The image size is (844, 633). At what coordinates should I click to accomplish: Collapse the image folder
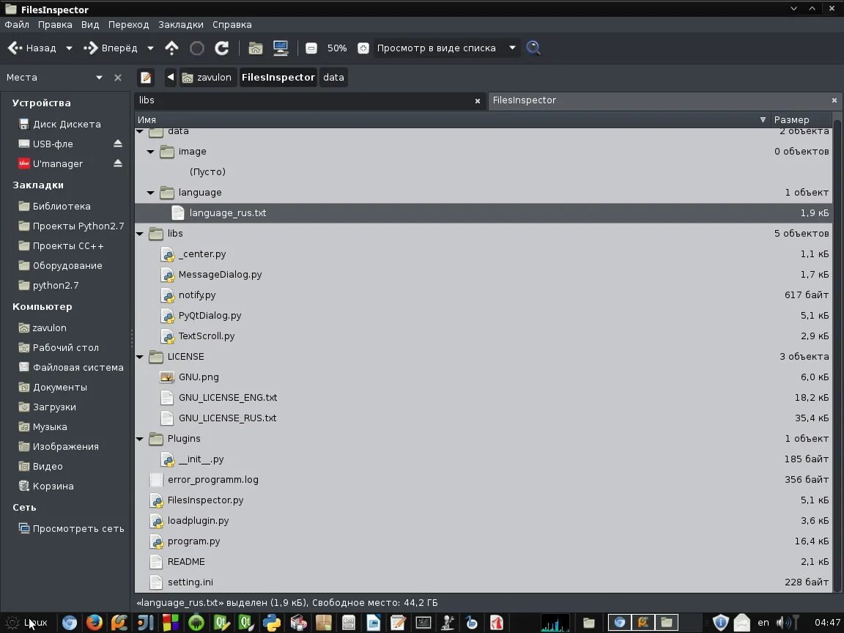pos(151,152)
